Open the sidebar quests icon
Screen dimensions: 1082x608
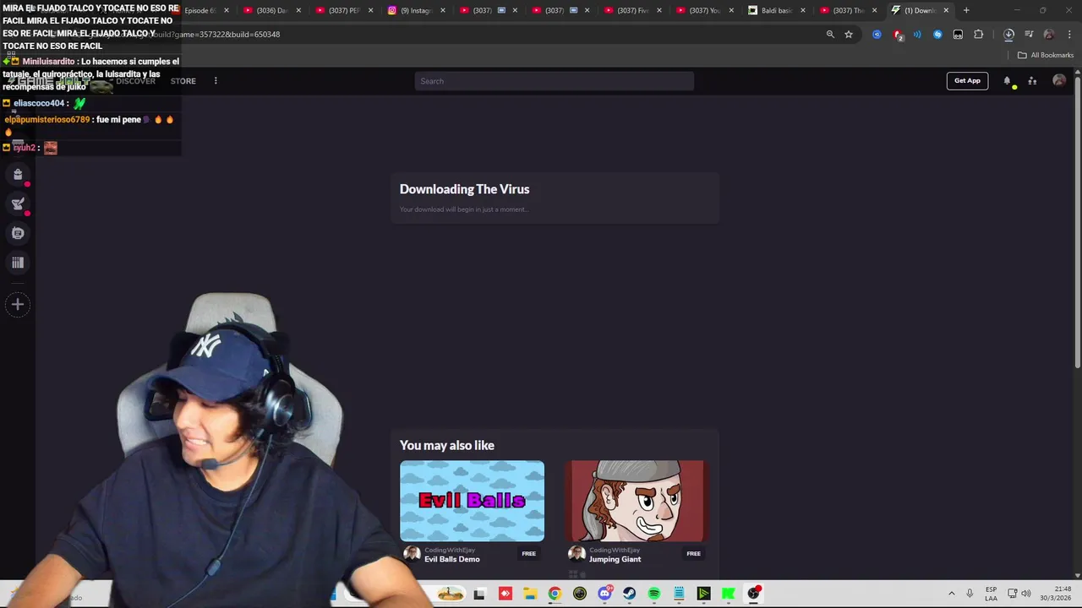(18, 204)
